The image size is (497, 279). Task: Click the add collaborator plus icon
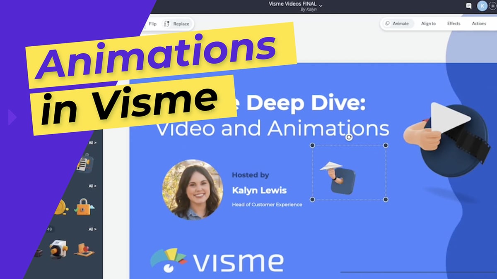(x=493, y=6)
